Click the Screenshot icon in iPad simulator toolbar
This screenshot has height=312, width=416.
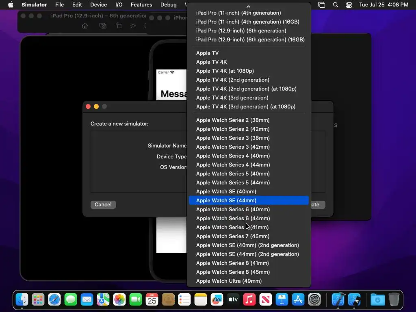click(103, 26)
